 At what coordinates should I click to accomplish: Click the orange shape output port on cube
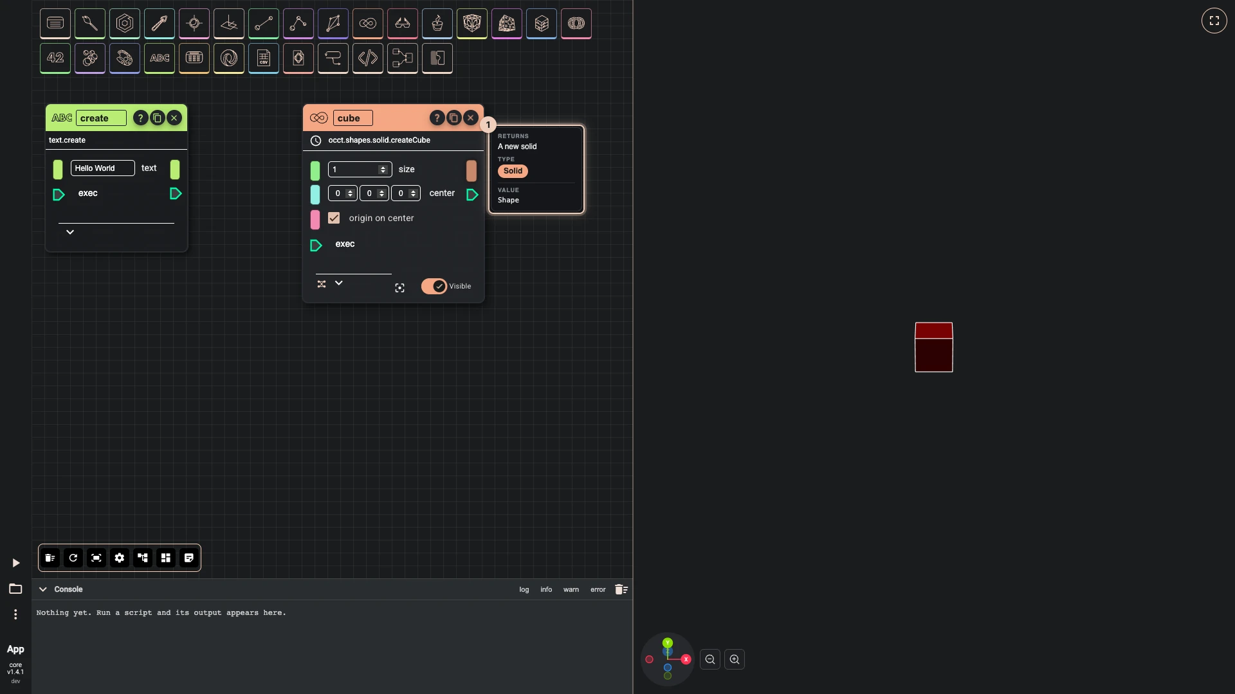coord(471,170)
